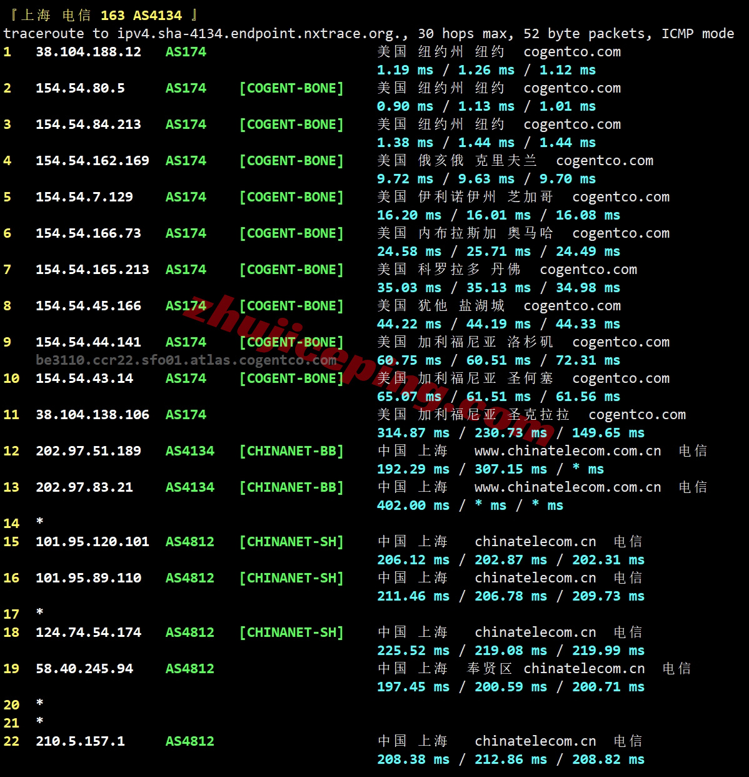Screen dimensions: 749x777
Task: Click AS4812 on hop 22 row
Action: tap(190, 741)
